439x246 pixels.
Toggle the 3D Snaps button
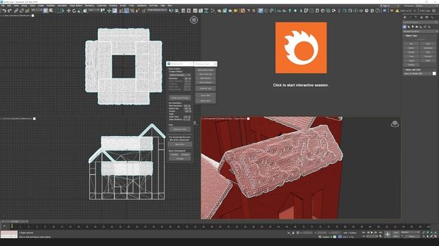[121, 11]
